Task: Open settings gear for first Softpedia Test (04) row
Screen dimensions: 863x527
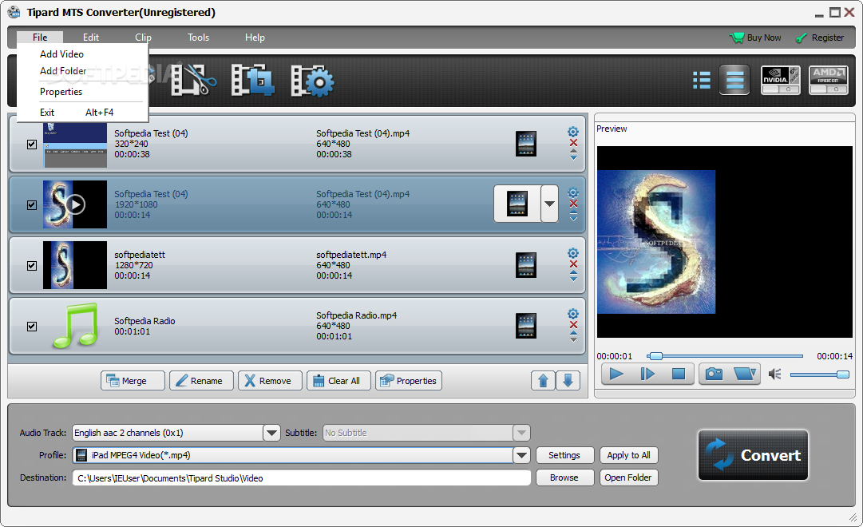Action: click(573, 132)
